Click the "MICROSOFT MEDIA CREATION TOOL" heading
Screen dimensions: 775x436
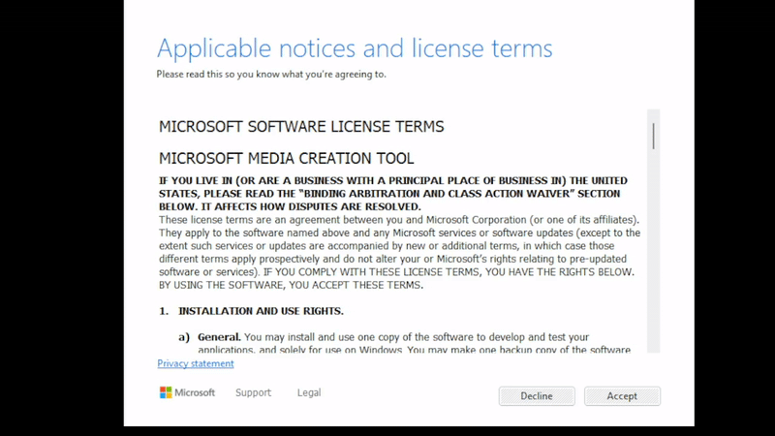pyautogui.click(x=286, y=159)
